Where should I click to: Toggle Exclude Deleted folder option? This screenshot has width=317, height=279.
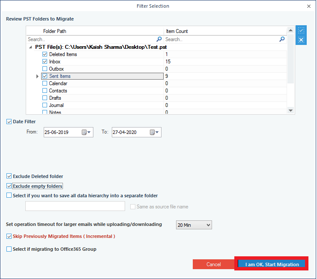pyautogui.click(x=9, y=176)
